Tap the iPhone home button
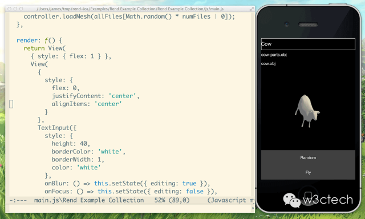Screen dimensions: 365x219 tap(308, 195)
